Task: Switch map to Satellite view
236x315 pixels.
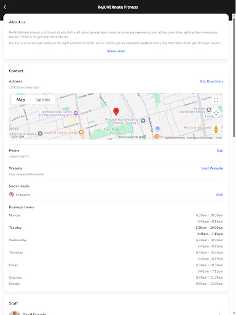Action: coord(42,100)
